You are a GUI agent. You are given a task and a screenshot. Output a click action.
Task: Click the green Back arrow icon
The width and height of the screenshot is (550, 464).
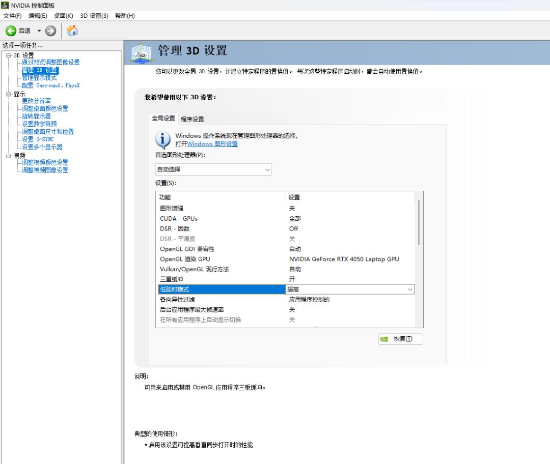point(11,31)
